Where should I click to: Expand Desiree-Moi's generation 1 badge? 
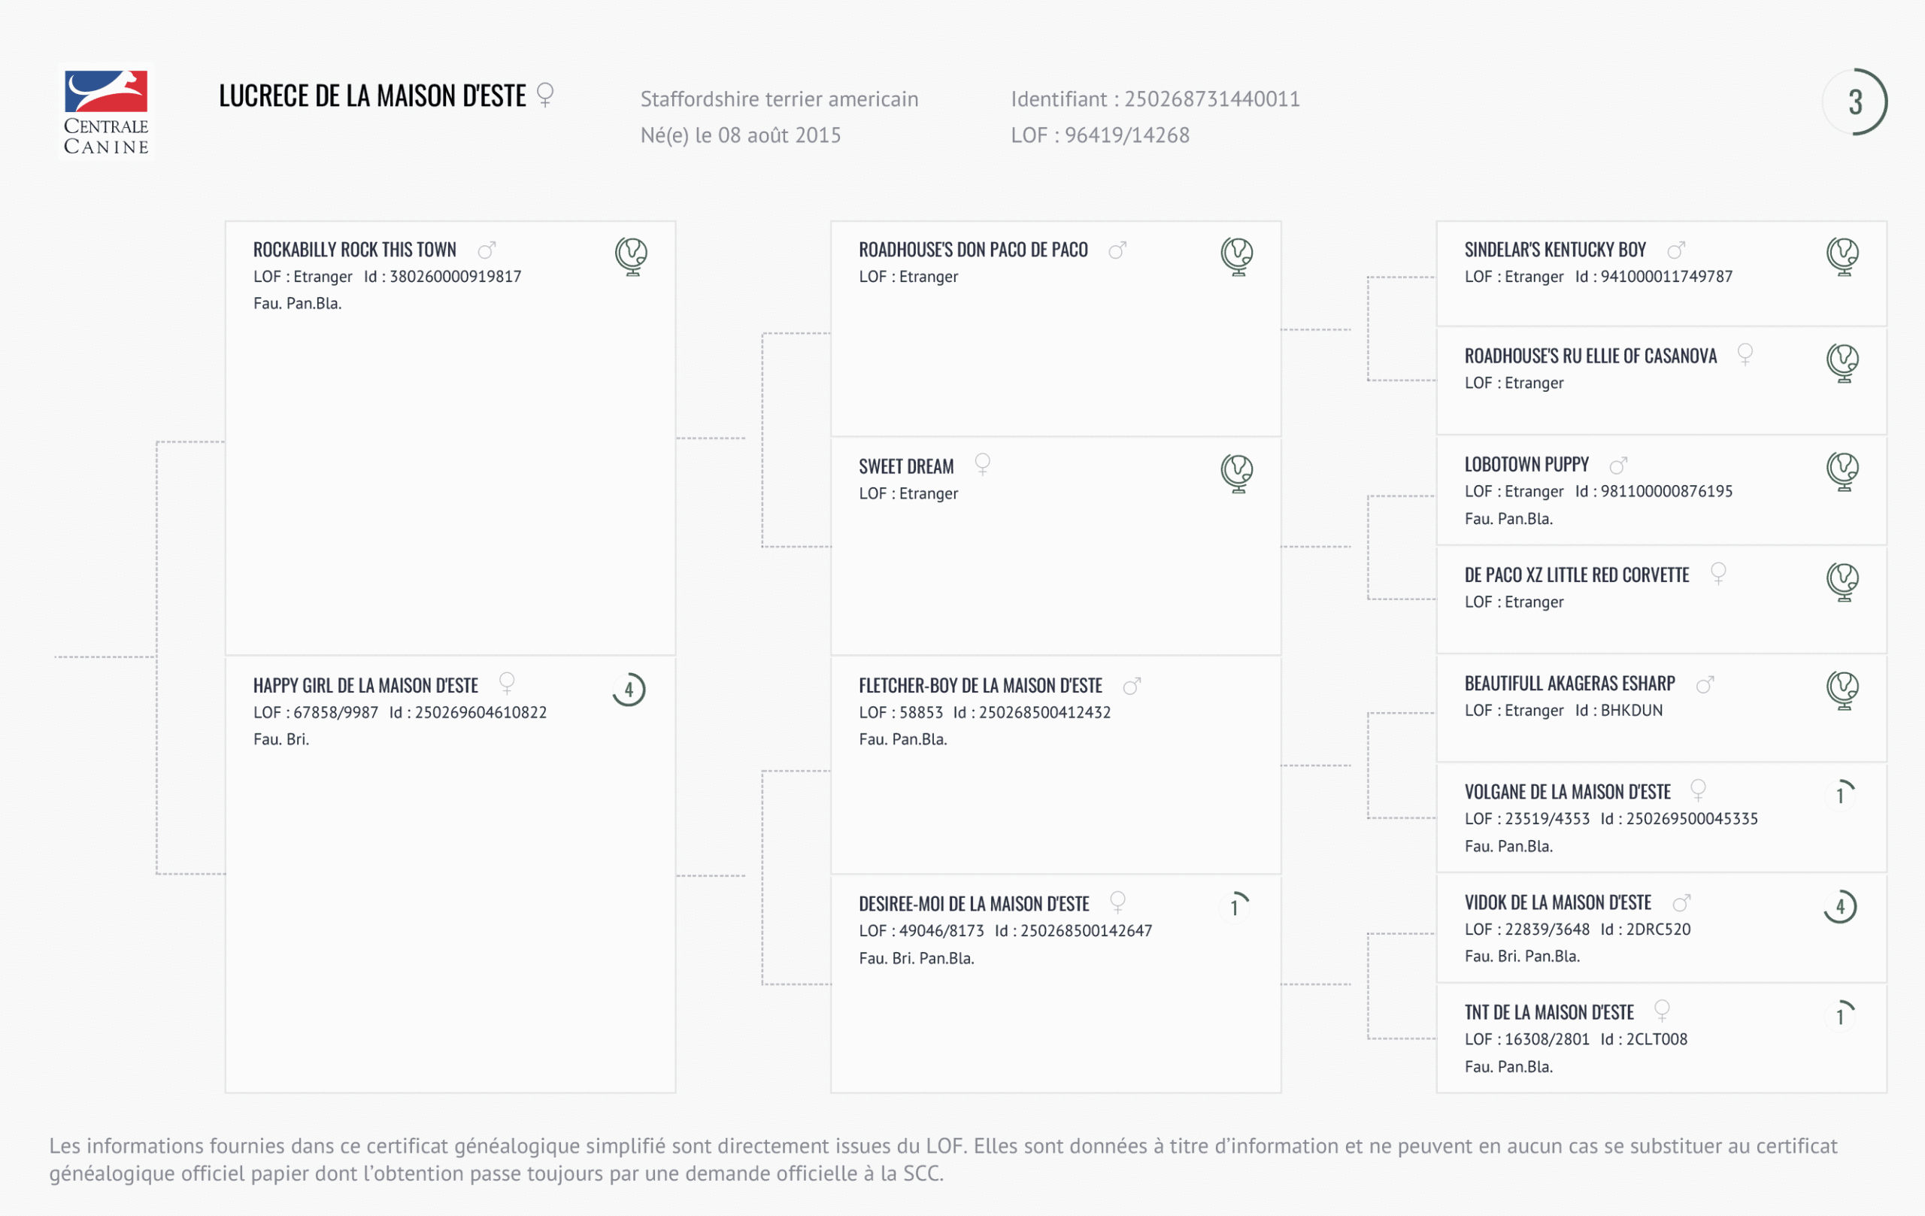tap(1236, 907)
